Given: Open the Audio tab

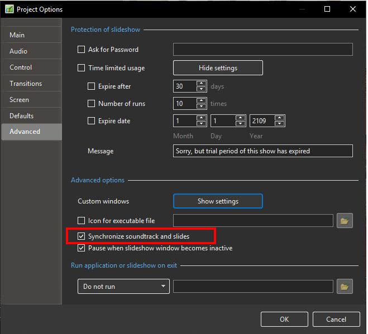Looking at the screenshot, I should click(32, 51).
